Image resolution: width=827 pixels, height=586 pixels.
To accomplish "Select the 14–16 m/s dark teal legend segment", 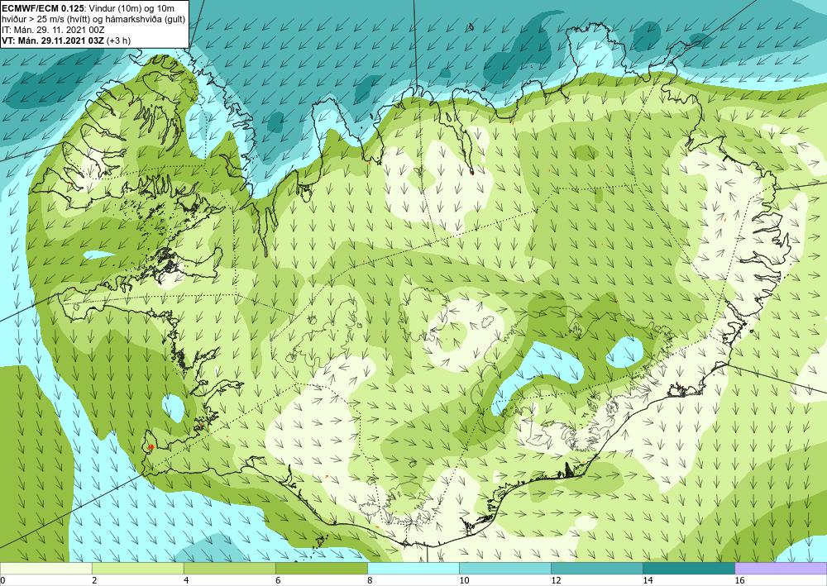I will [x=689, y=568].
